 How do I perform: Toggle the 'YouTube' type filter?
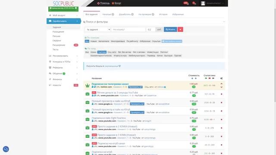click(102, 52)
